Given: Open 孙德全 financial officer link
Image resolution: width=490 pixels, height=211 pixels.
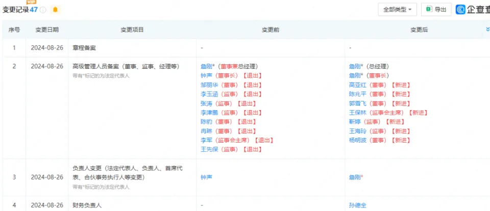Looking at the screenshot, I should click(x=358, y=205).
